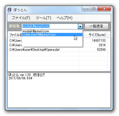
Task: Minimize the ぽっとん window
Action: pos(86,9)
